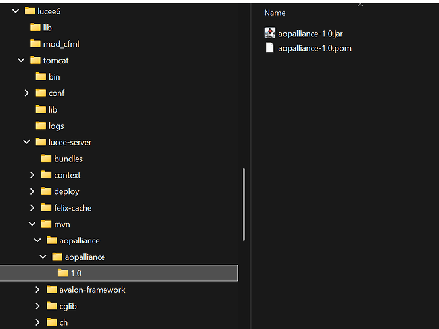Click the navigation pane scrollbar thumb

point(244,205)
